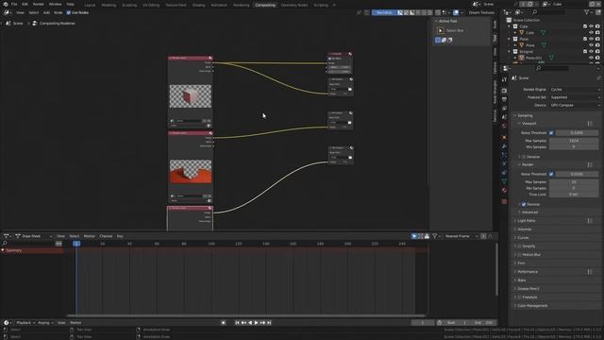This screenshot has width=604, height=340.
Task: Toggle the Viewport Denoise checkbox
Action: point(524,157)
